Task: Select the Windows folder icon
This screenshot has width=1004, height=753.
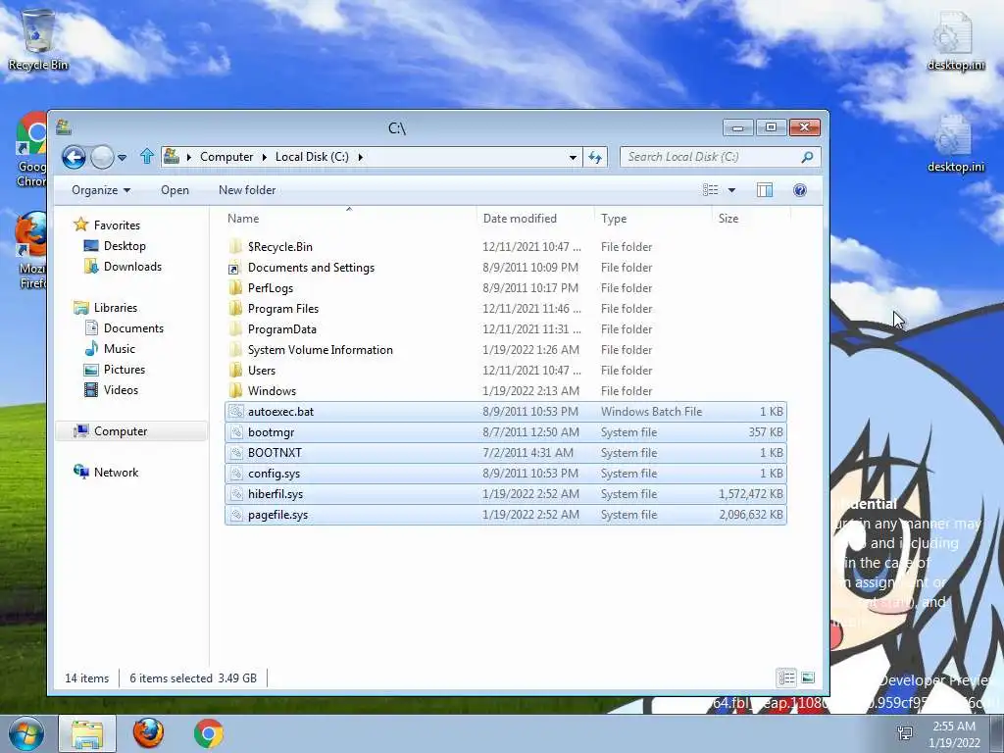Action: click(235, 390)
